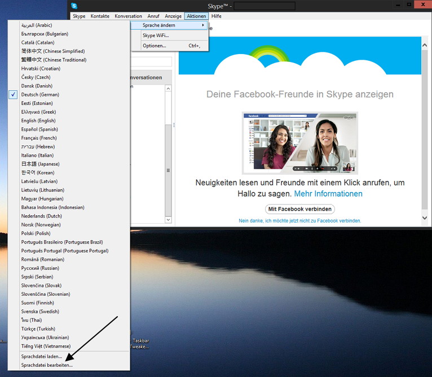
Task: Click the conversation list scrollbar up arrow
Action: 168,88
